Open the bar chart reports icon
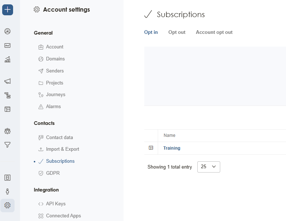Viewport: 286px width, 221px height. (7, 59)
